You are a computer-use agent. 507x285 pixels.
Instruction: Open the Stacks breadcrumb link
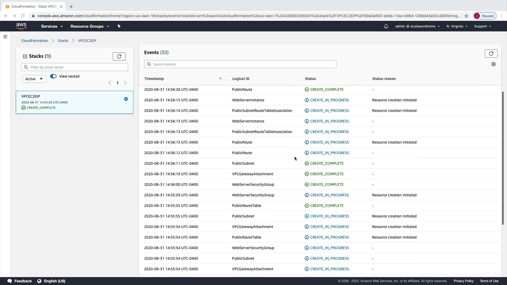tap(63, 41)
